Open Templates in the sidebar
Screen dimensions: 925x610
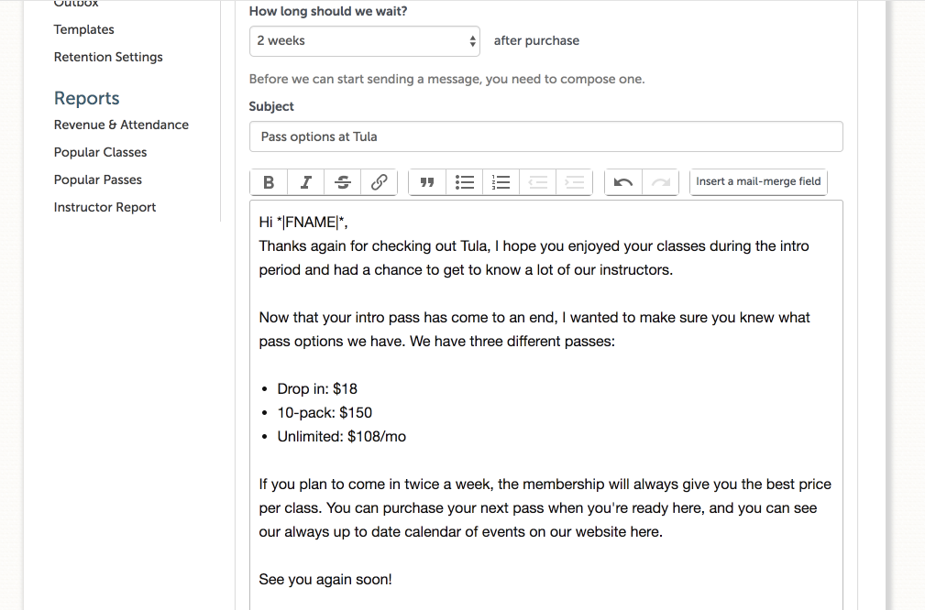pos(83,29)
